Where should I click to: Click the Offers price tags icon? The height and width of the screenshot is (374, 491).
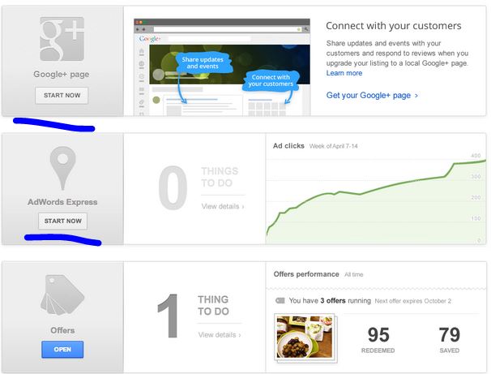pos(62,295)
